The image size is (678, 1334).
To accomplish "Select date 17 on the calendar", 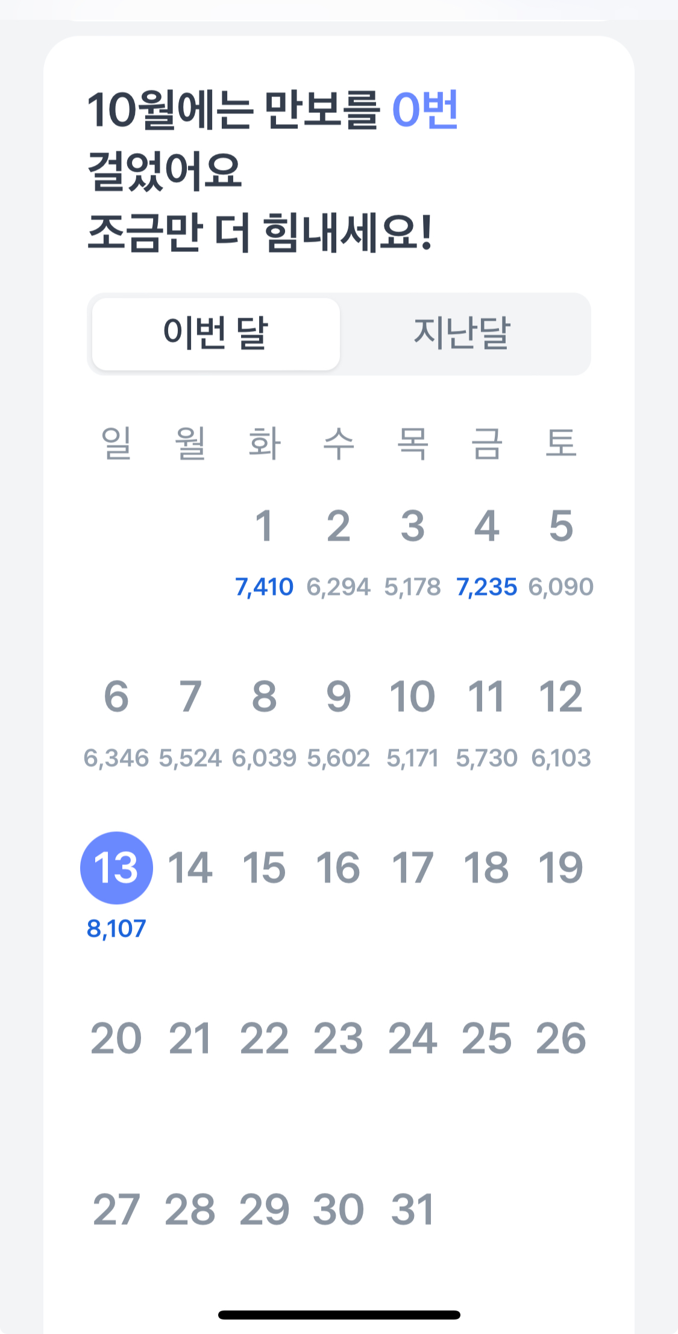I will tap(412, 867).
